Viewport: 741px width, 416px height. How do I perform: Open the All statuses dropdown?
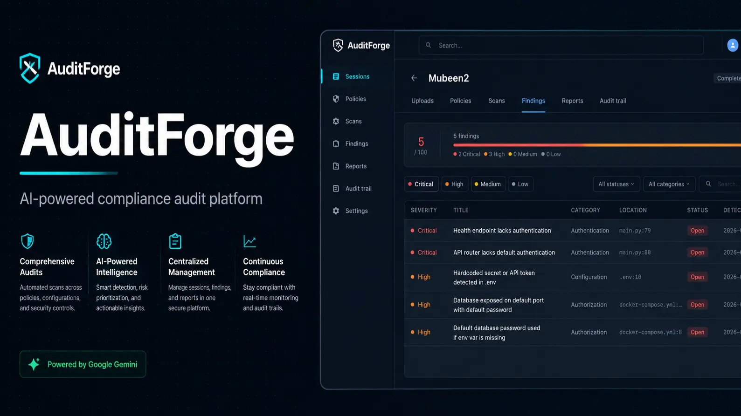tap(616, 184)
